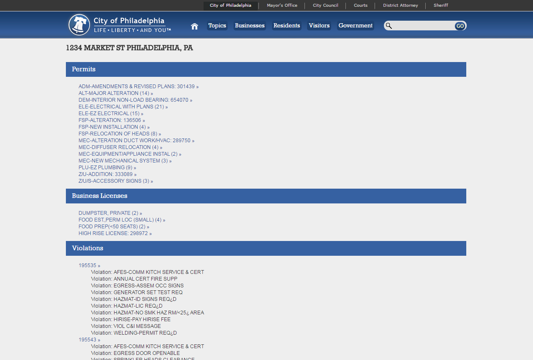Open FSP-Alteration 136506 permit
This screenshot has width=533, height=360.
tap(111, 120)
